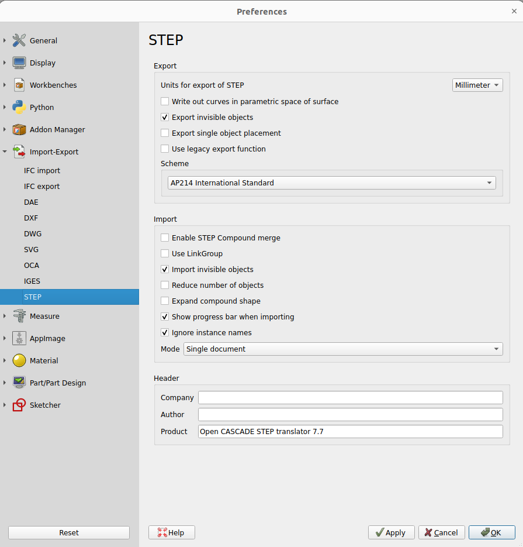Uncheck Ignore instance names
This screenshot has width=523, height=547.
(165, 332)
